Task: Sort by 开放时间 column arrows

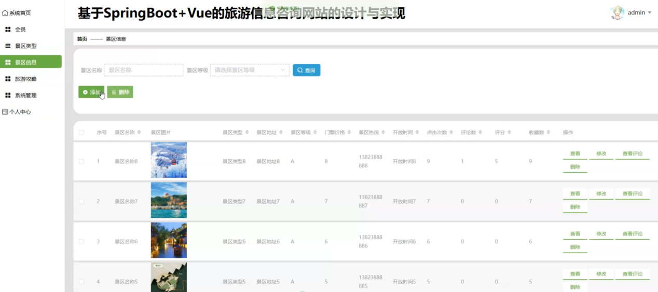Action: pyautogui.click(x=417, y=132)
